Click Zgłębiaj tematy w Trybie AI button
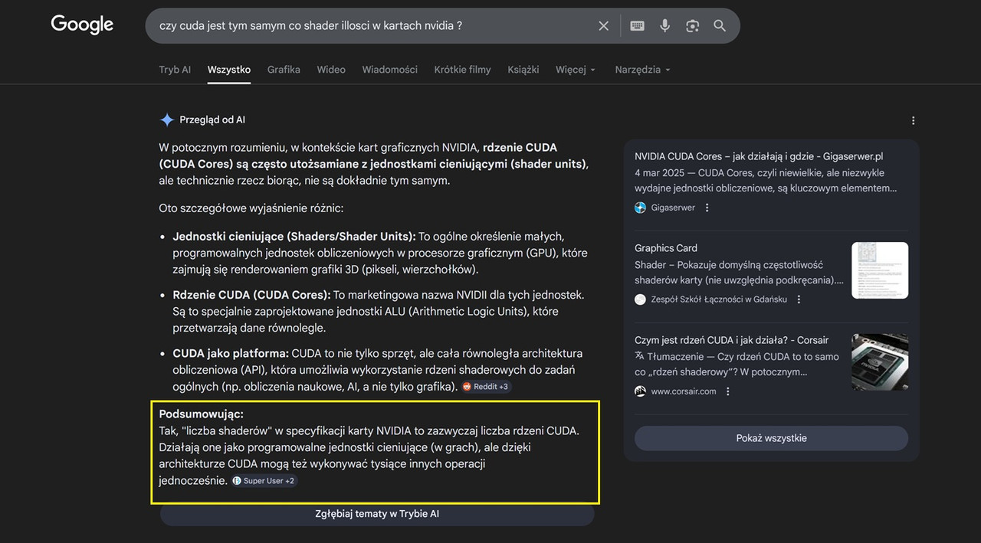Viewport: 981px width, 543px height. [x=377, y=514]
